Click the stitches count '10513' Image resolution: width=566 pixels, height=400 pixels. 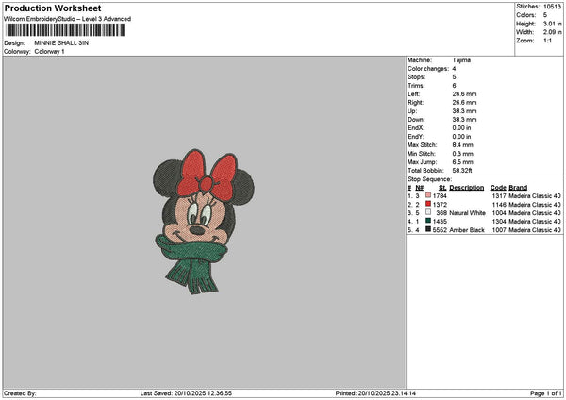tap(552, 7)
